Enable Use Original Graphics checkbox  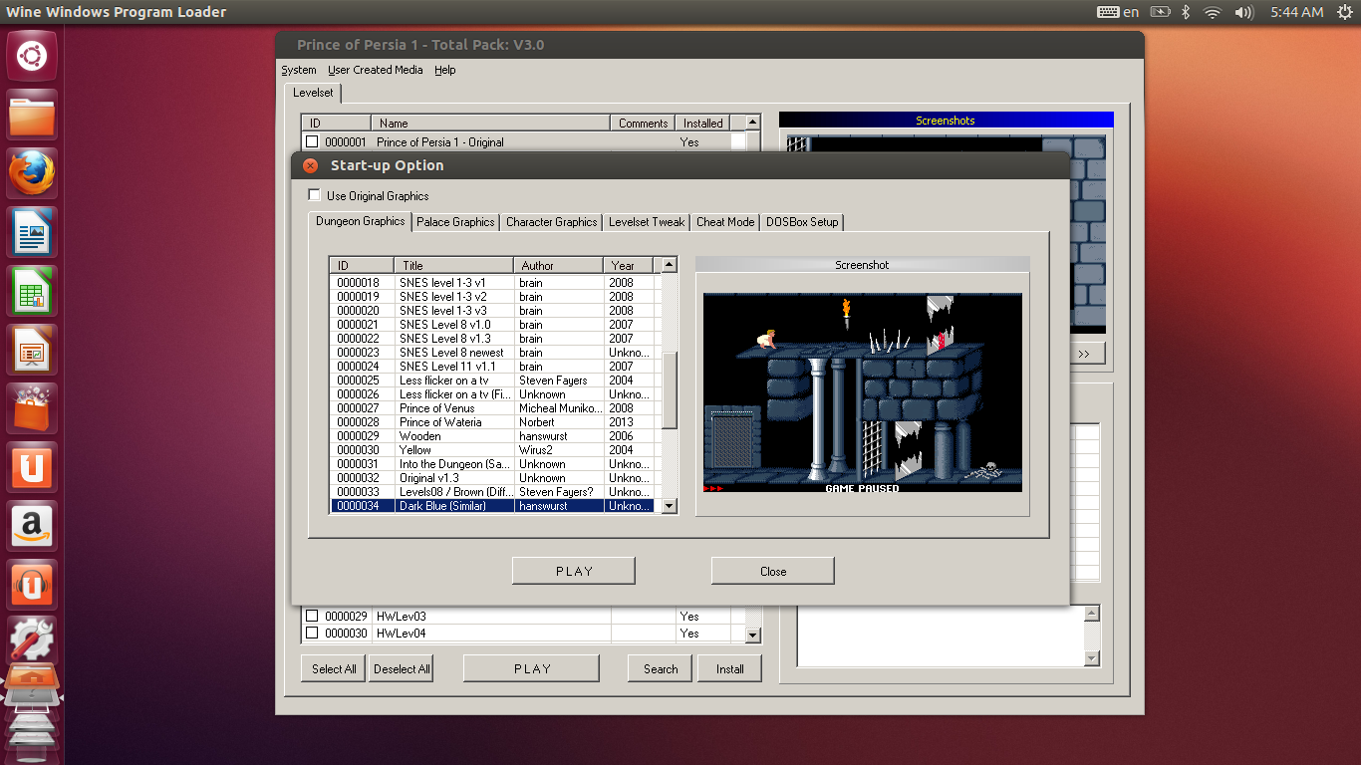pyautogui.click(x=314, y=195)
